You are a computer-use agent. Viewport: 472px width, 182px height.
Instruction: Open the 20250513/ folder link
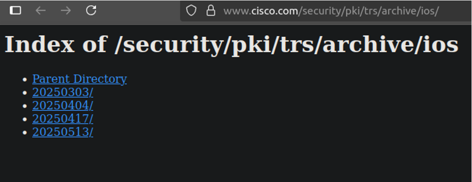point(62,132)
